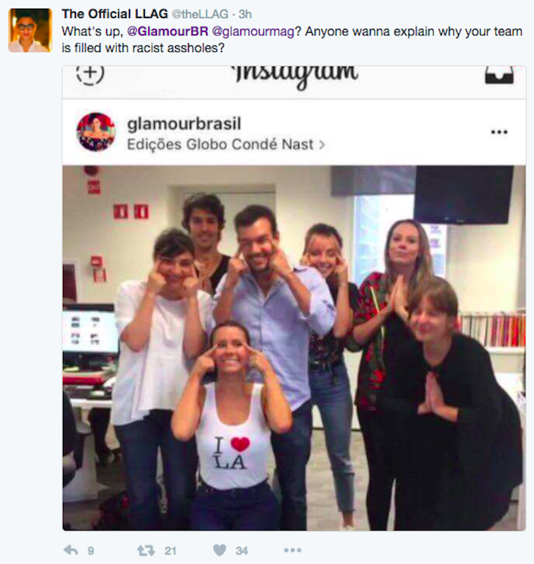Click the Instagram logo header
This screenshot has height=564, width=534.
point(295,75)
